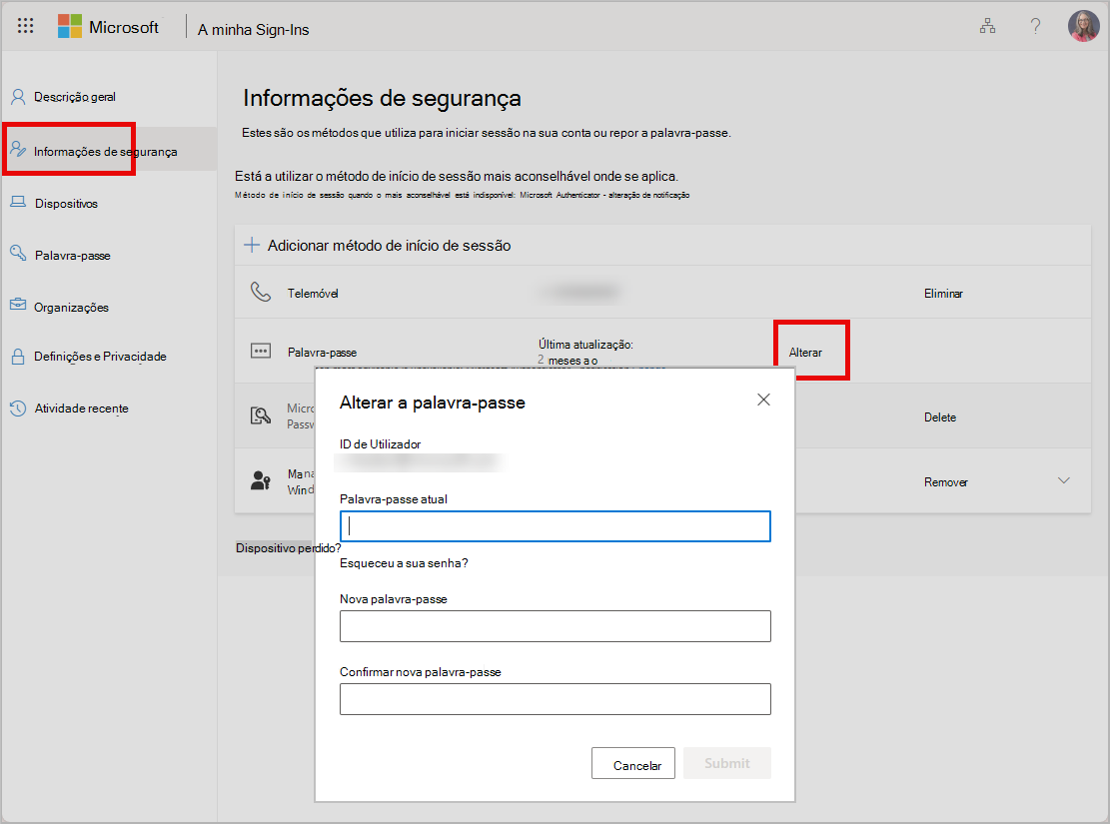Click the Submit button
This screenshot has height=824, width=1110.
tap(727, 763)
